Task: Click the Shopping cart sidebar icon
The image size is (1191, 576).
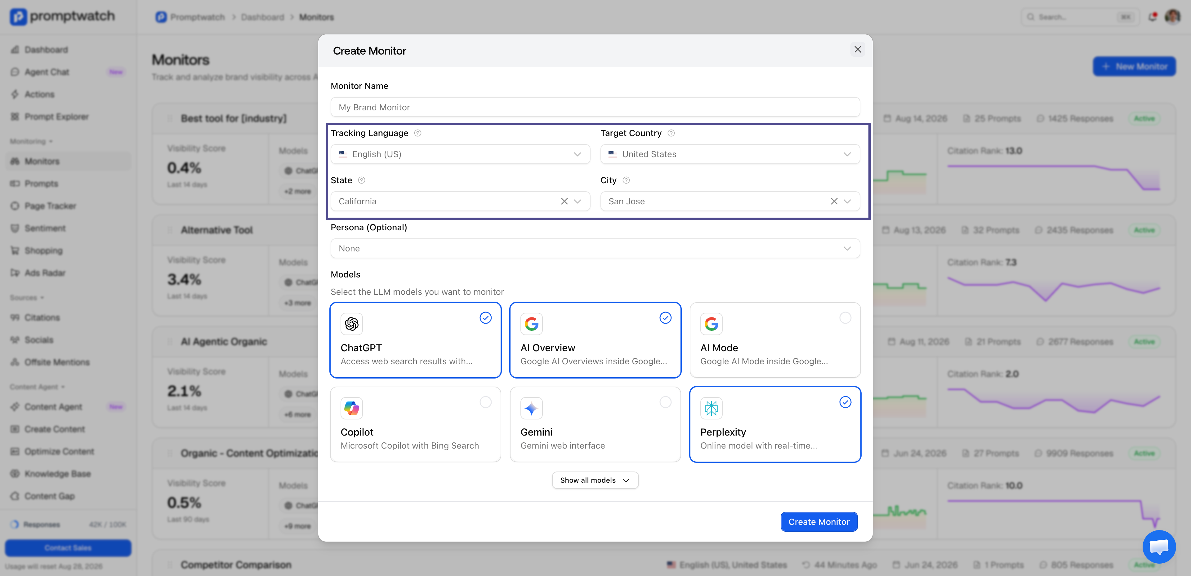Action: point(15,250)
